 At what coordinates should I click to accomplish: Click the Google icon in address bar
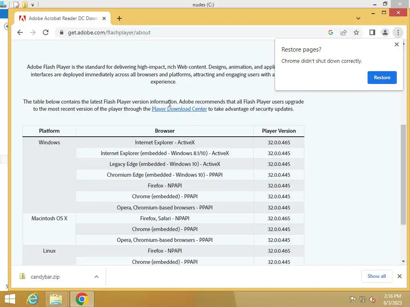(330, 32)
